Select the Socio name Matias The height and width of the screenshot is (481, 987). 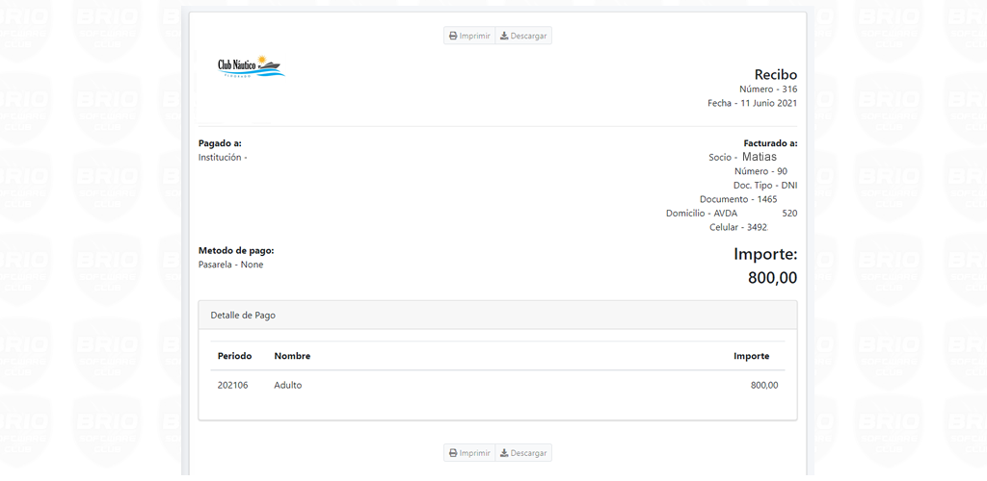[x=760, y=157]
